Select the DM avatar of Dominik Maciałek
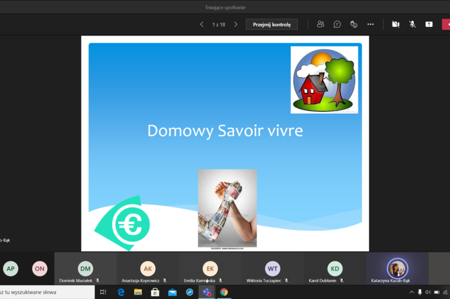 [85, 269]
